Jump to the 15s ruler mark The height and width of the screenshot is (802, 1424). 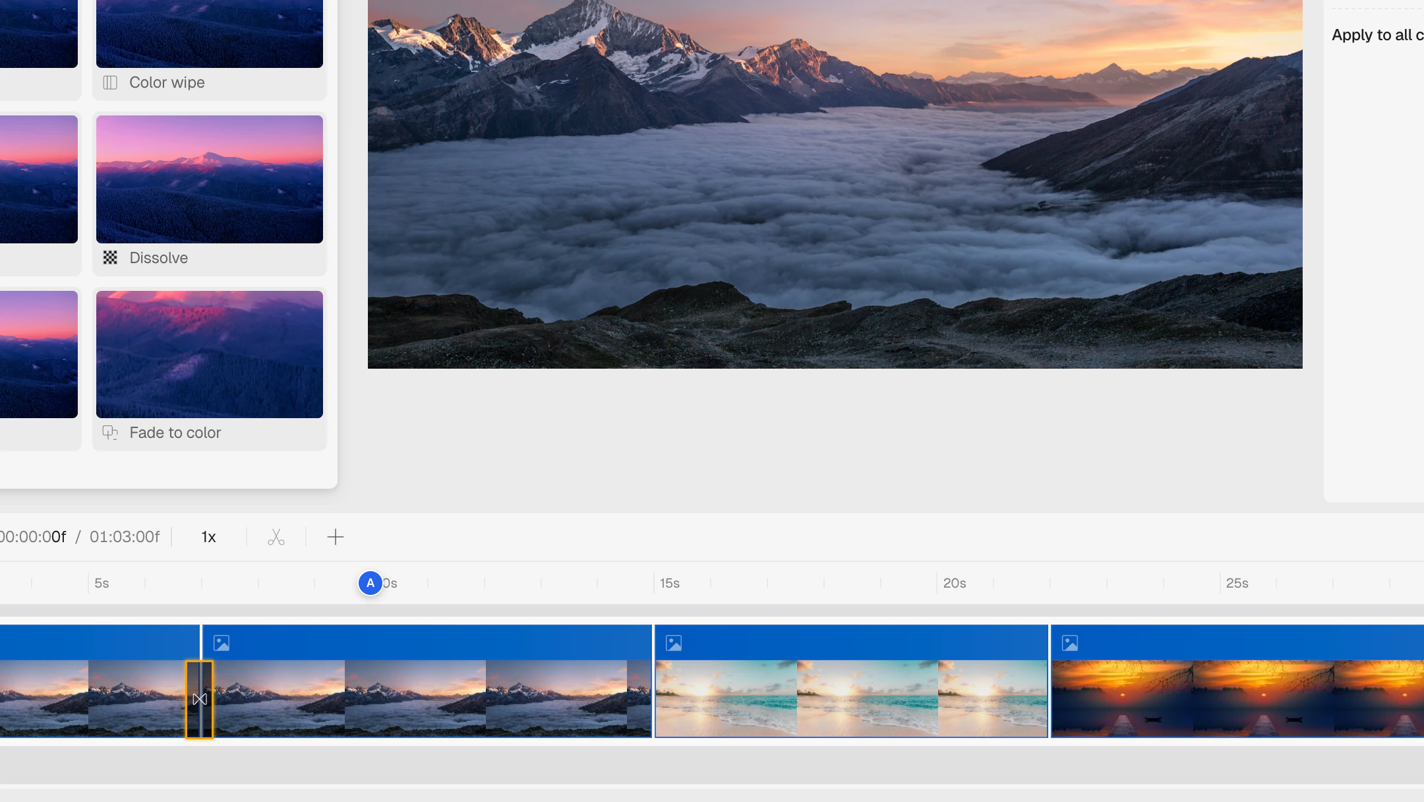click(668, 583)
